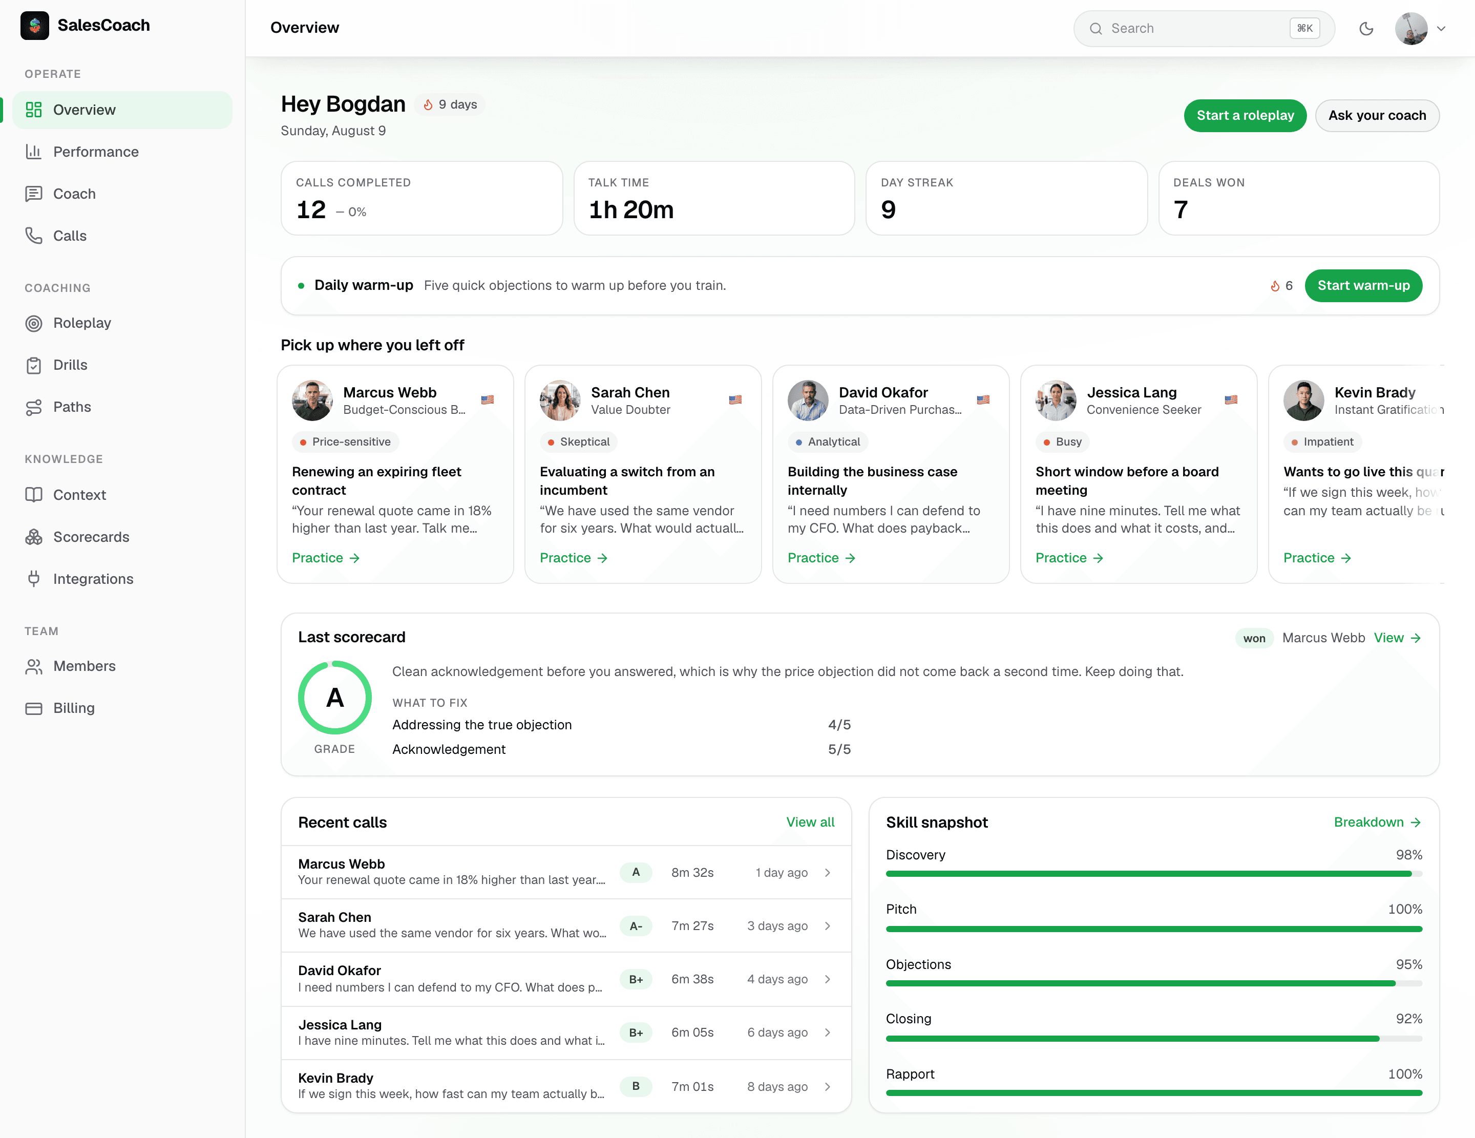
Task: Click the David Okafor persona photo
Action: [x=808, y=401]
